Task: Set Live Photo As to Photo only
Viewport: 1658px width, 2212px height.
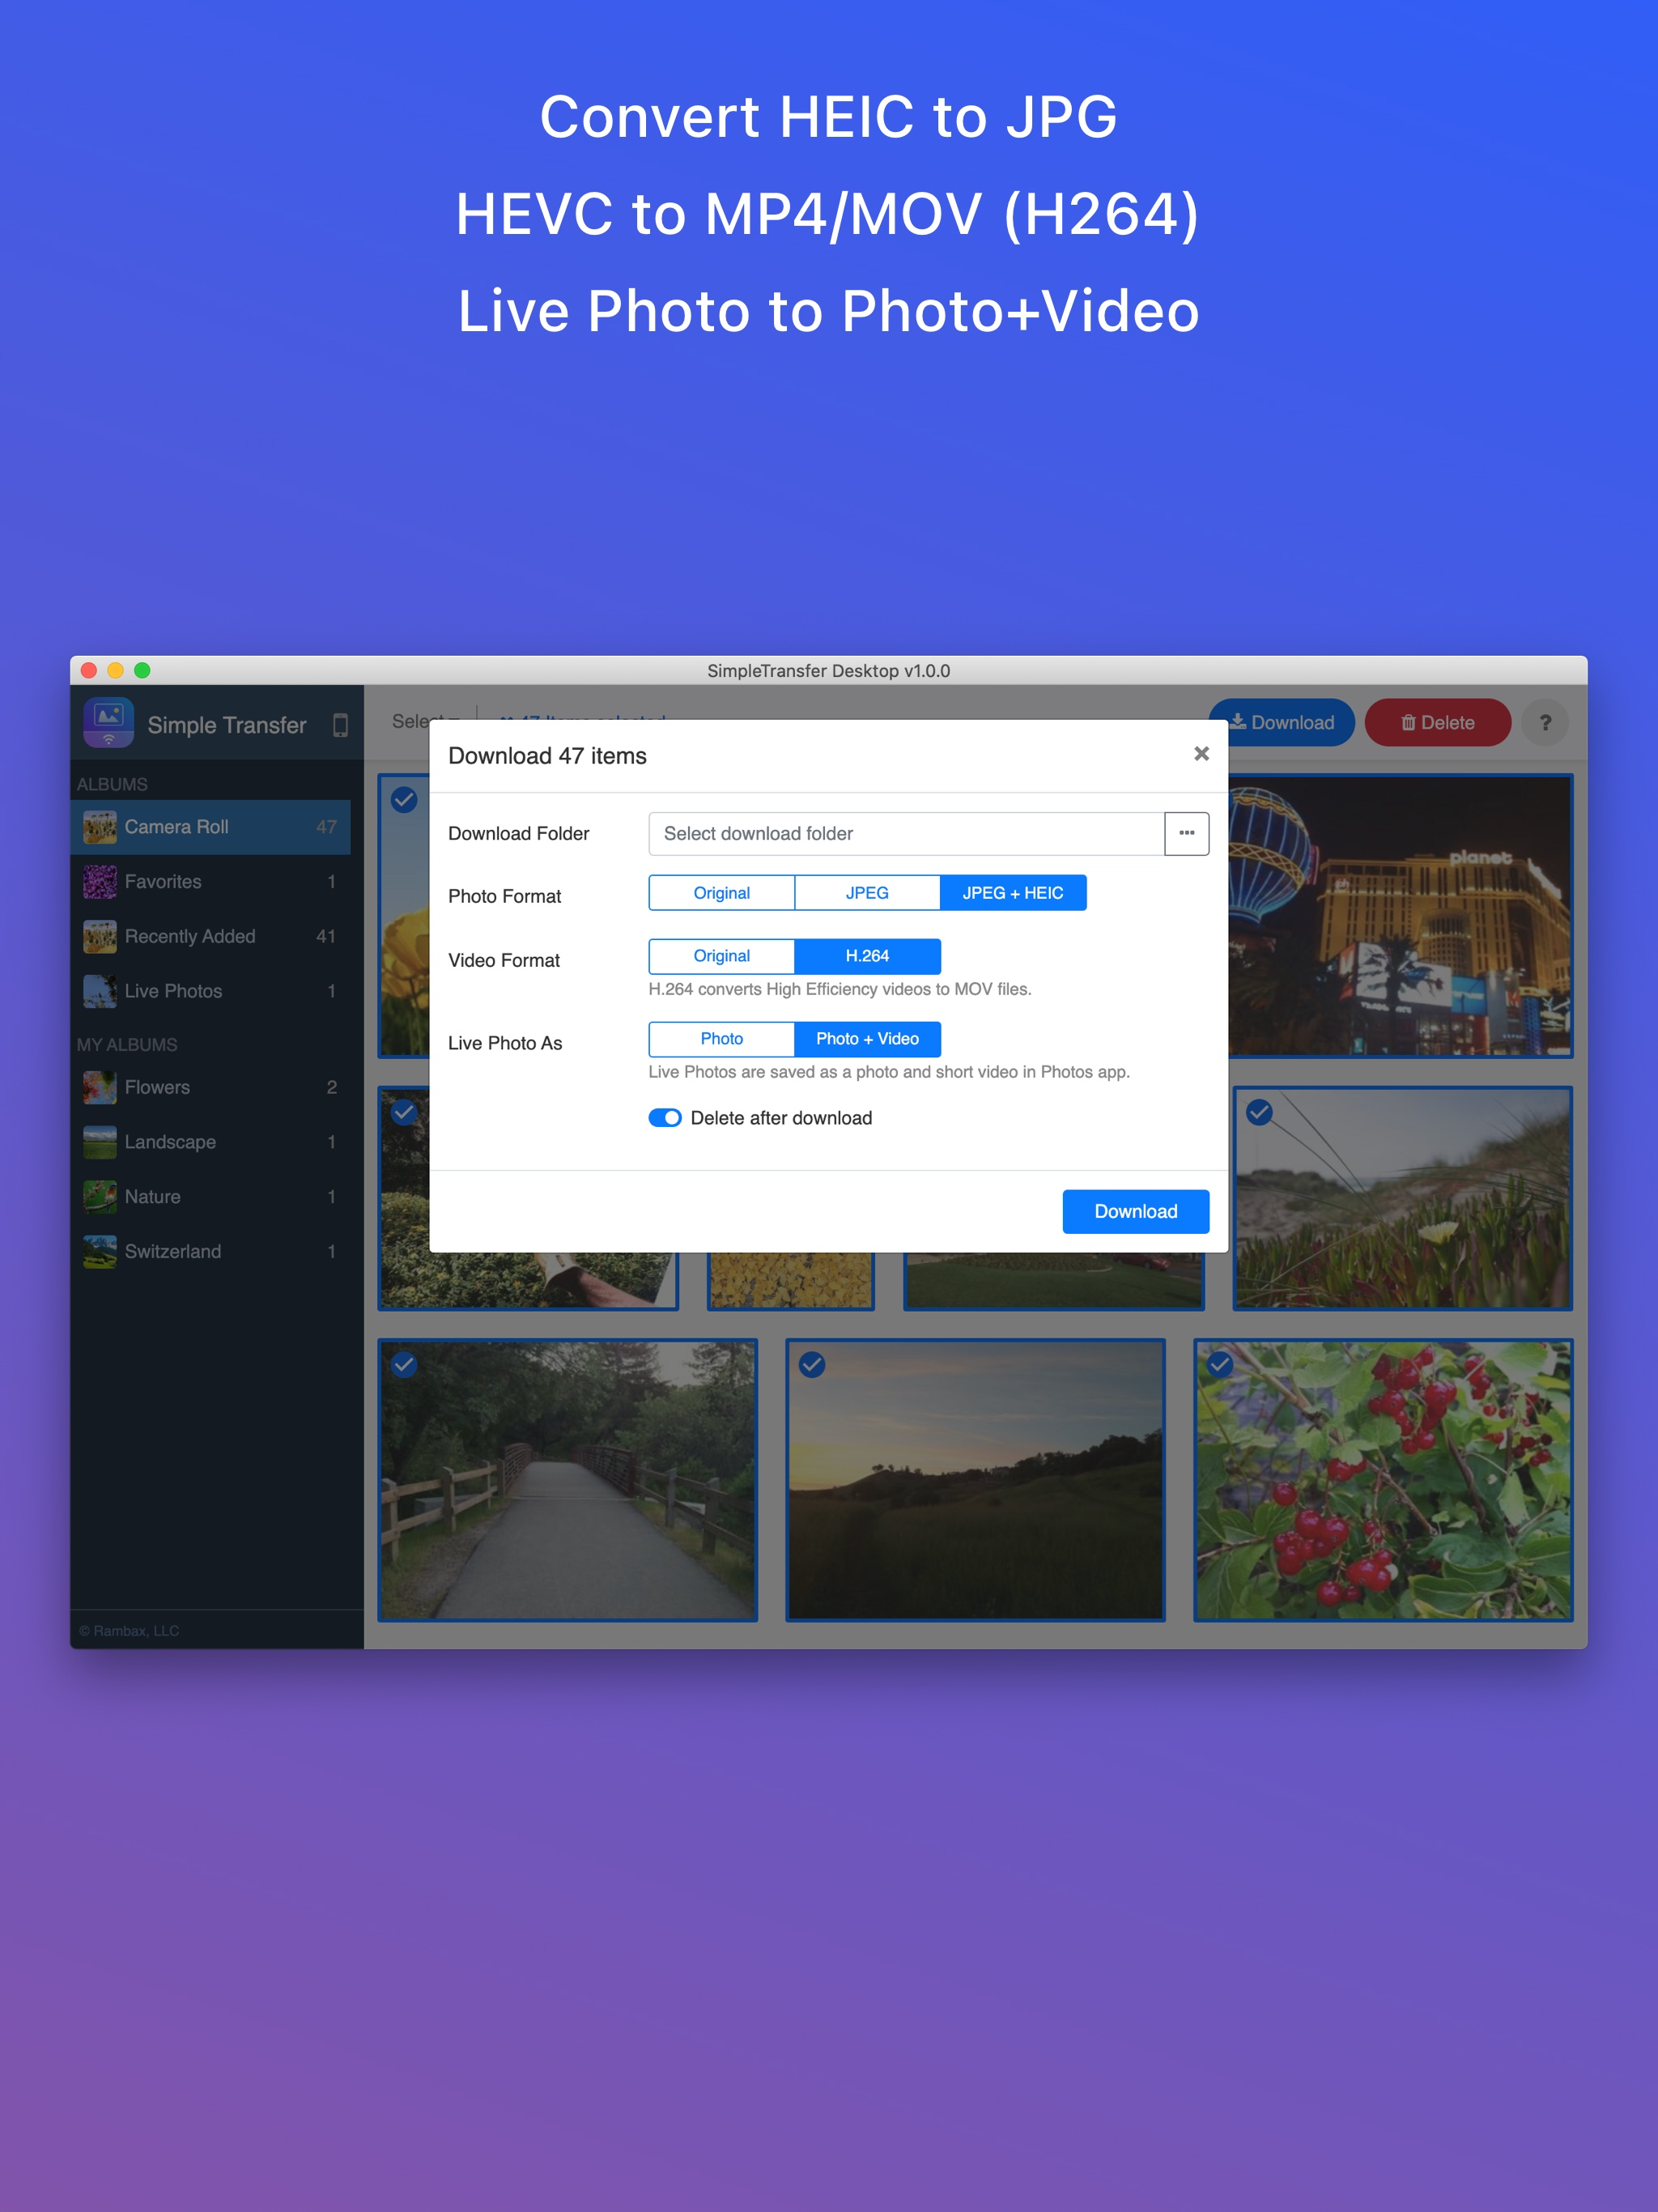Action: (721, 1039)
